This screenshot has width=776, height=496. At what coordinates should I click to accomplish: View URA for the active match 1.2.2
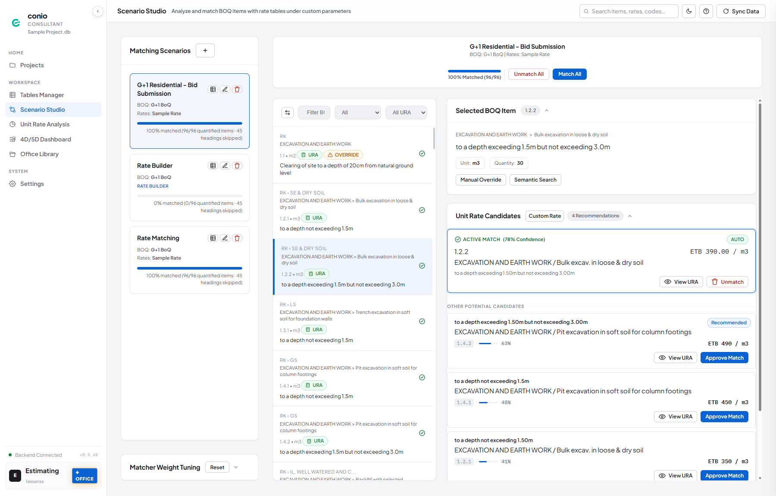coord(681,282)
